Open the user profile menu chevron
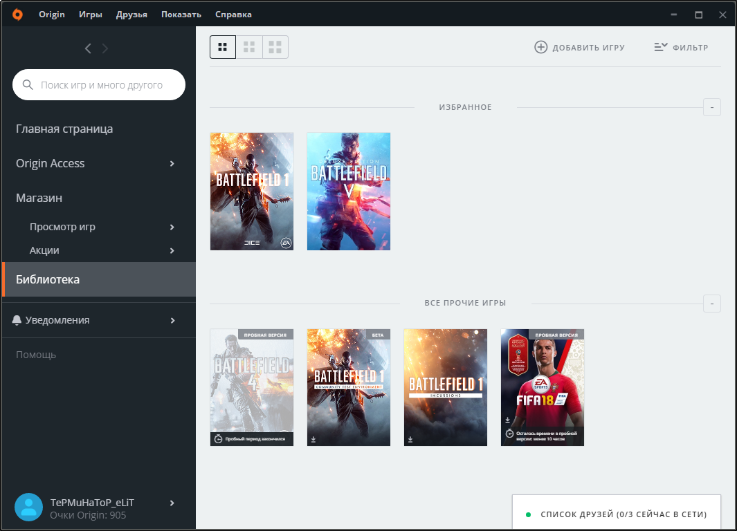 click(172, 503)
